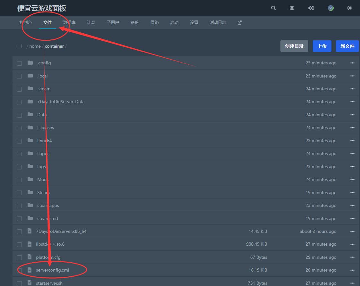Viewport: 360px width, 286px height.
Task: Click file icon of platform.cfg
Action: coord(30,257)
